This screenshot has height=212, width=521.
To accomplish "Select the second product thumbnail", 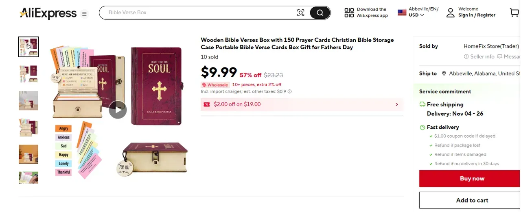I will [x=28, y=74].
